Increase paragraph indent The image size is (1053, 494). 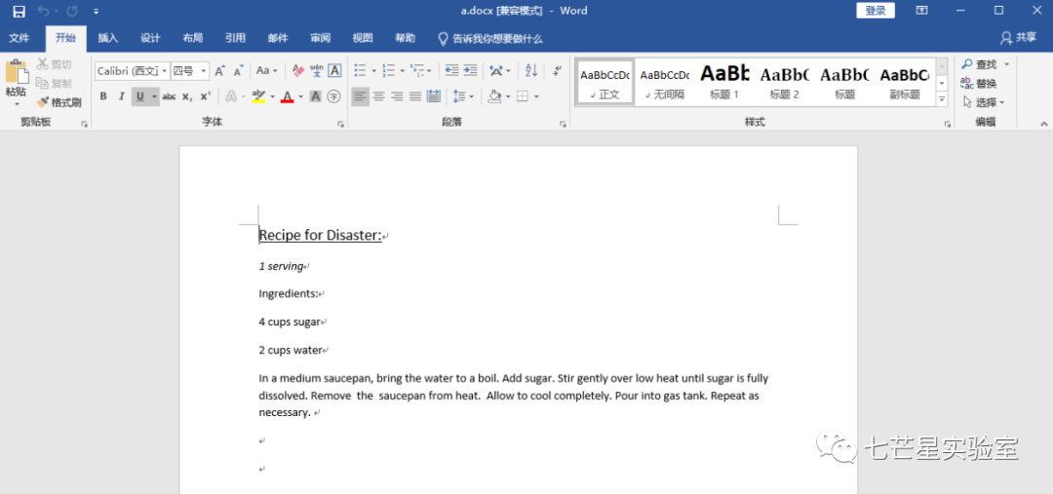coord(470,70)
